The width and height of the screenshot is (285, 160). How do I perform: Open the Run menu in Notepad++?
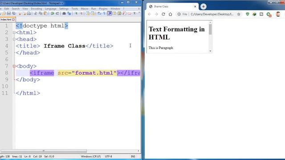[94, 8]
